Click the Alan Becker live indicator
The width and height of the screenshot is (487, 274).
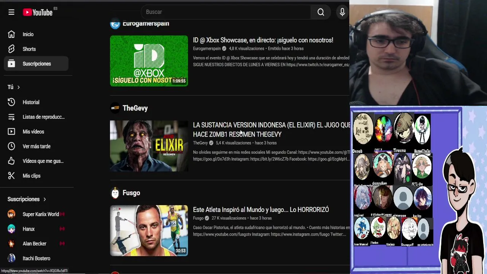62,244
